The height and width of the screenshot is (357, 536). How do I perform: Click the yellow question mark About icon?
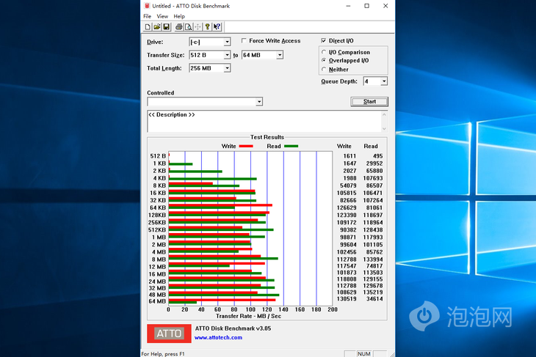[208, 27]
